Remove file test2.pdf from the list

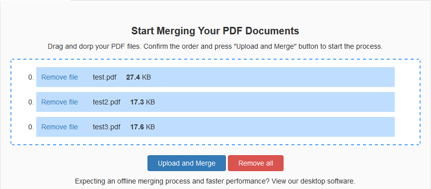click(60, 102)
